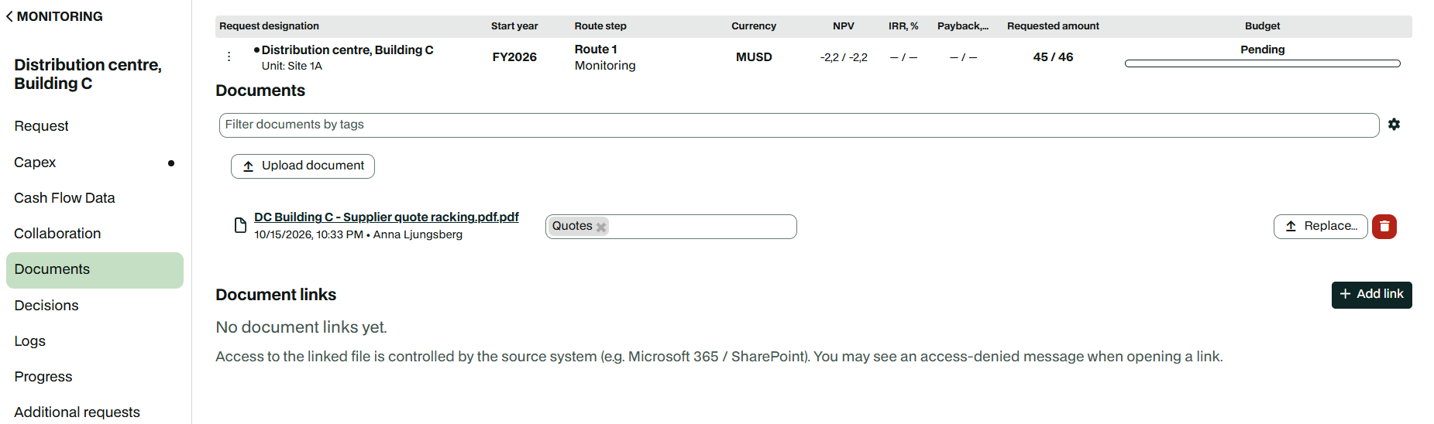Click the NPV column header

pos(844,26)
